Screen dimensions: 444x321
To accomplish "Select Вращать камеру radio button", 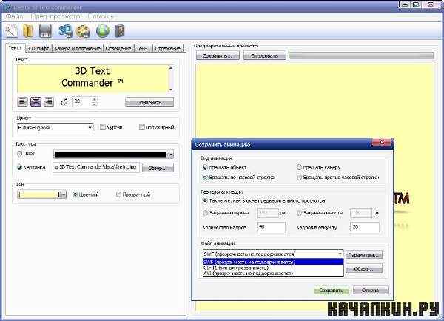I will click(299, 168).
